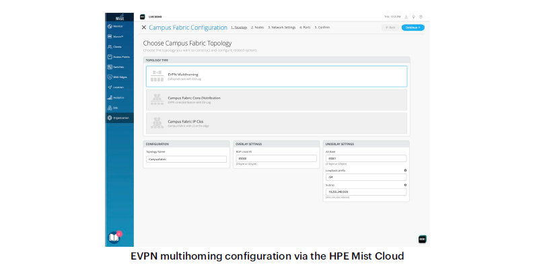Click the LIVE DEMO organization name
The width and height of the screenshot is (535, 271).
[155, 17]
